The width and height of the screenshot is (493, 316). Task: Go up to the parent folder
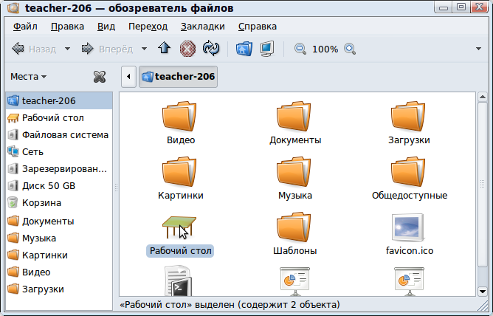click(x=164, y=49)
